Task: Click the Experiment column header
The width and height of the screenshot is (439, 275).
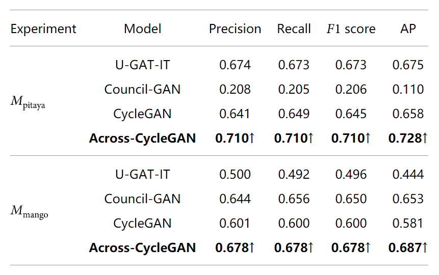Action: click(43, 29)
